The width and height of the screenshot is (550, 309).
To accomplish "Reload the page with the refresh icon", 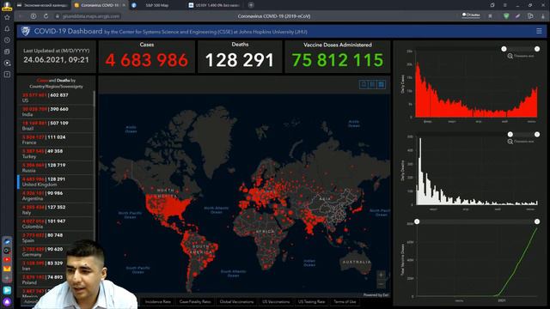I will coord(46,16).
